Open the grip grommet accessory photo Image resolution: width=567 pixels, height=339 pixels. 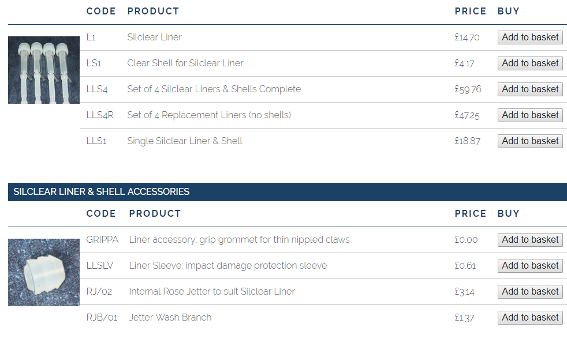[x=44, y=272]
